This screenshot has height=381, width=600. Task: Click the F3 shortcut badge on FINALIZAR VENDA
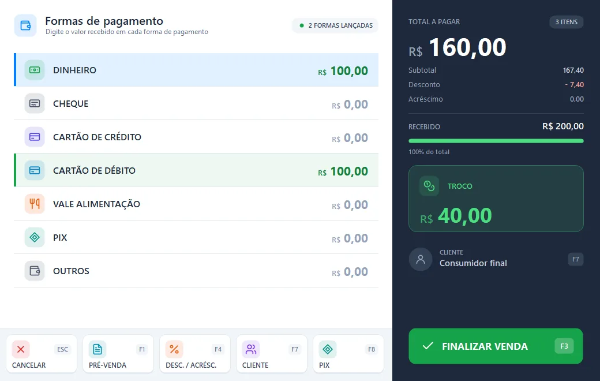click(564, 346)
